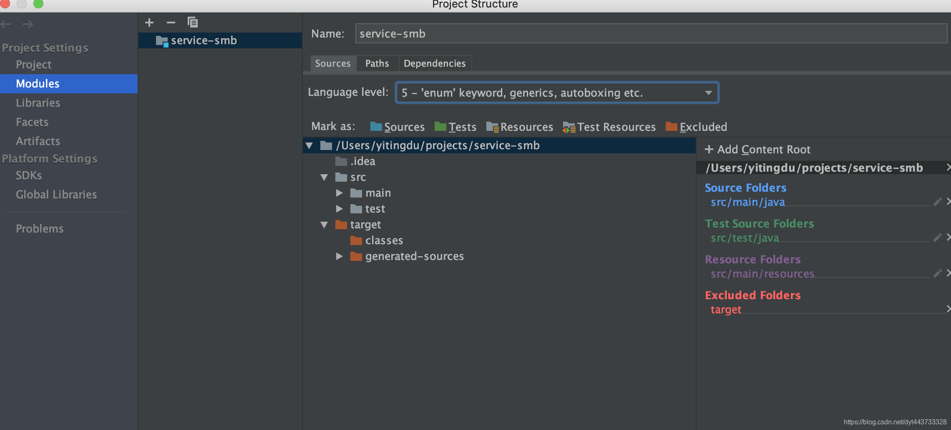The image size is (951, 430).
Task: Click the back navigation arrow
Action: 6,24
